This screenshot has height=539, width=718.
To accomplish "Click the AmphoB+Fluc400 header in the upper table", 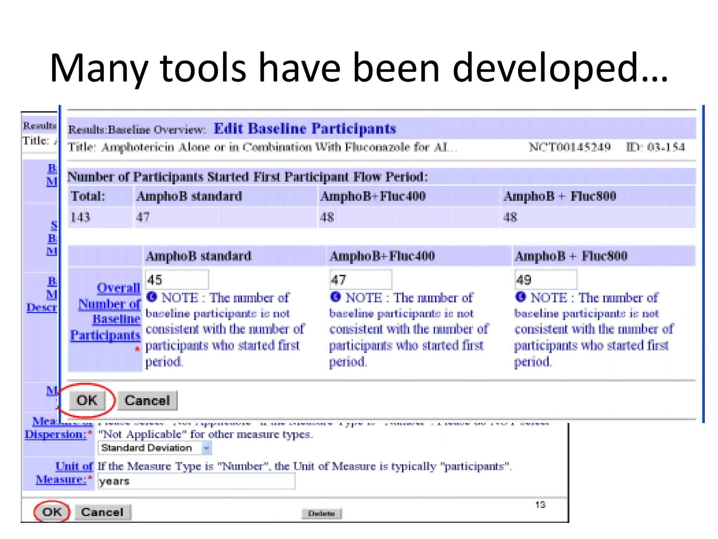I will (373, 196).
